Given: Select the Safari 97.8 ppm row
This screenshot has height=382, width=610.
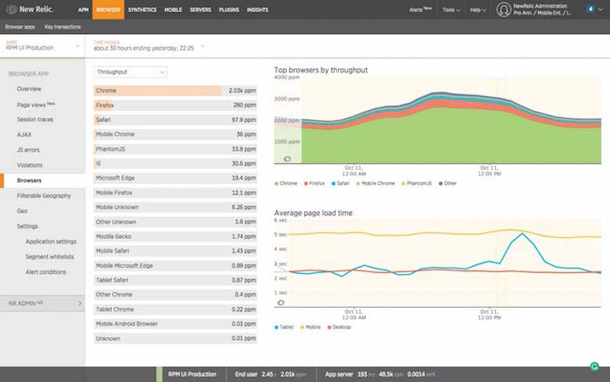Looking at the screenshot, I should [x=175, y=119].
